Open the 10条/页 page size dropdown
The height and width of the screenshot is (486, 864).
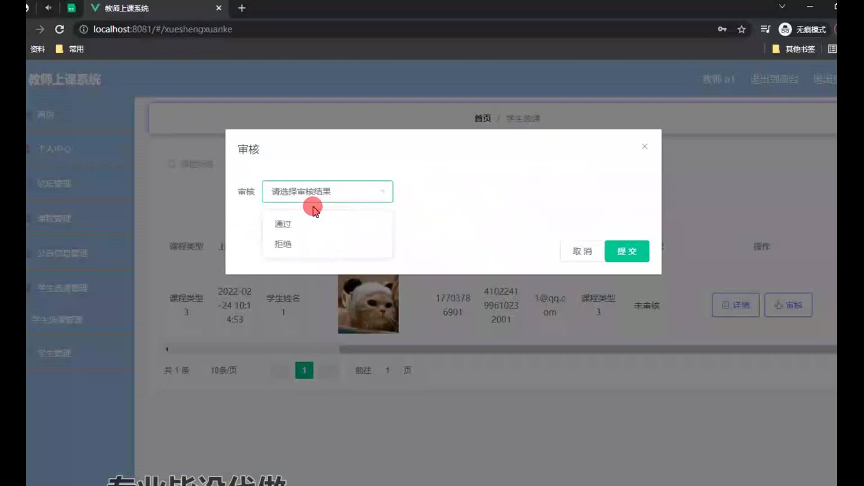click(224, 370)
